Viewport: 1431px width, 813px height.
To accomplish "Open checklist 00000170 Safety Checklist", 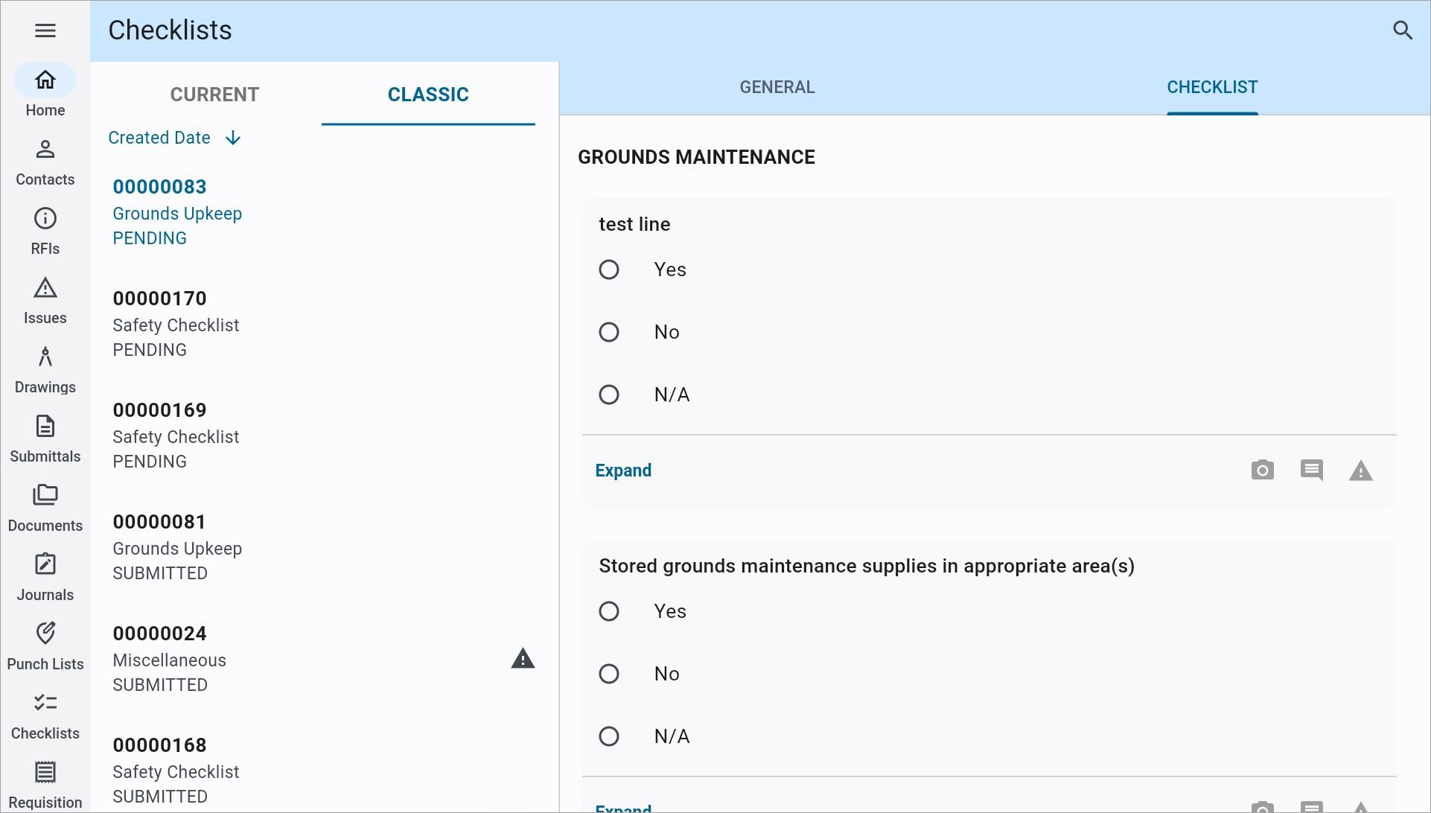I will coord(324,324).
